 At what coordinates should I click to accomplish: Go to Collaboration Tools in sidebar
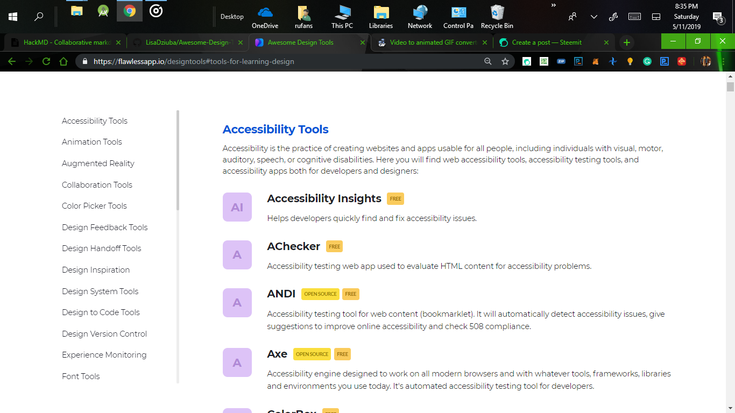click(x=97, y=184)
